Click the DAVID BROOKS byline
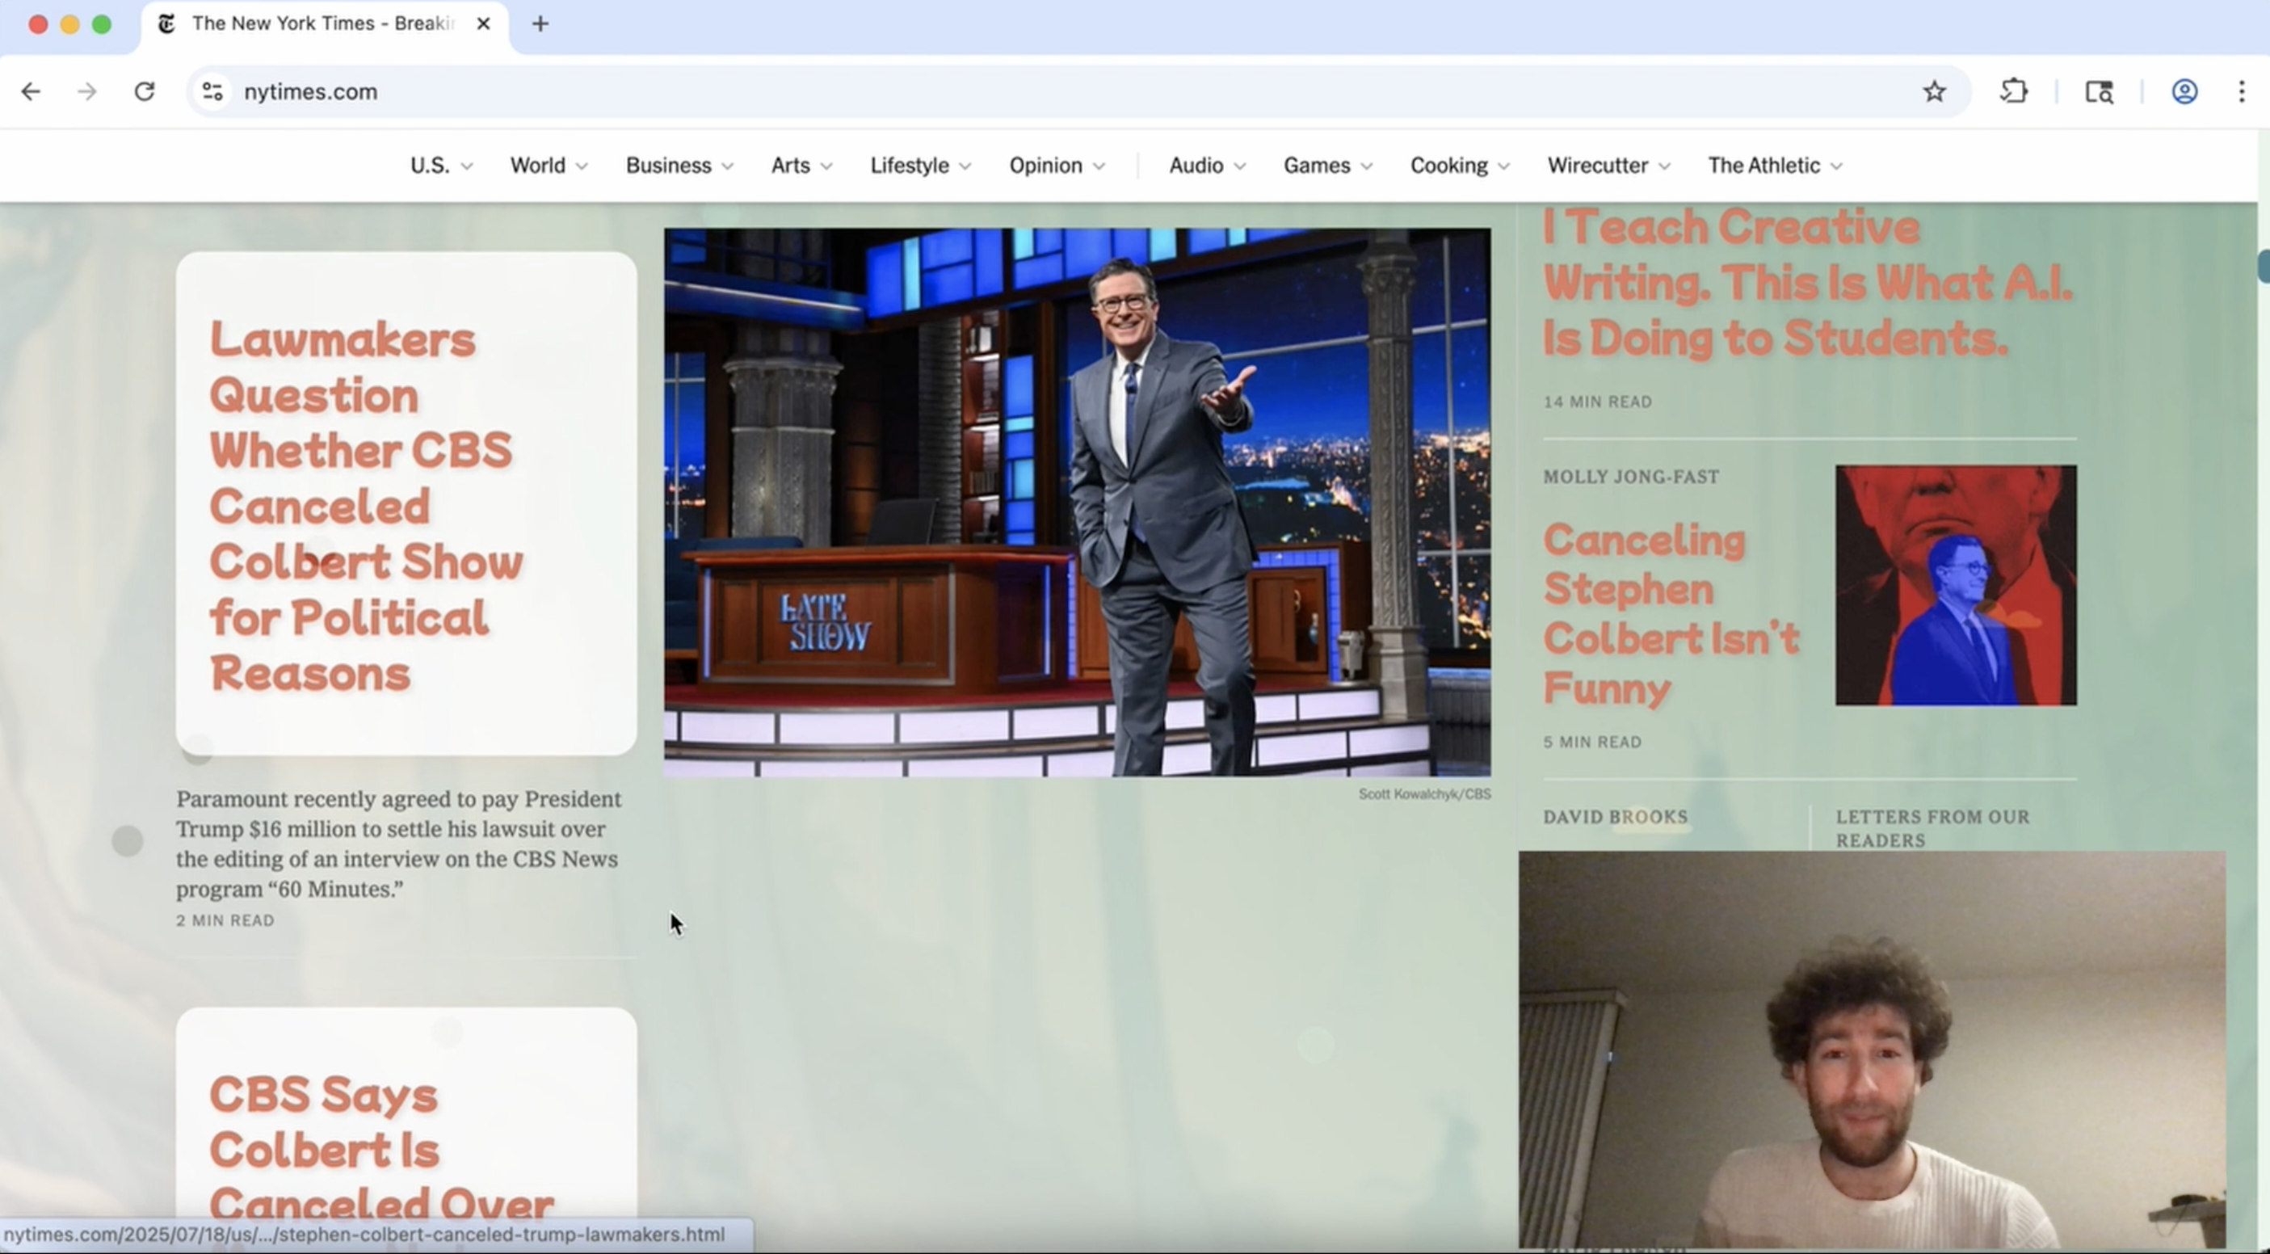Screen dimensions: 2270x1254 pyautogui.click(x=1616, y=817)
